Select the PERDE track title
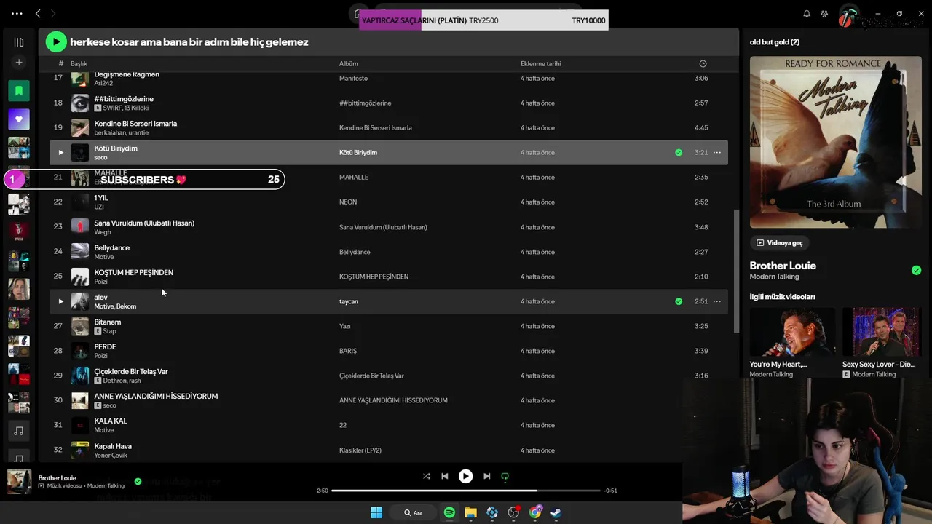Screen dimensions: 932x524 coord(105,346)
